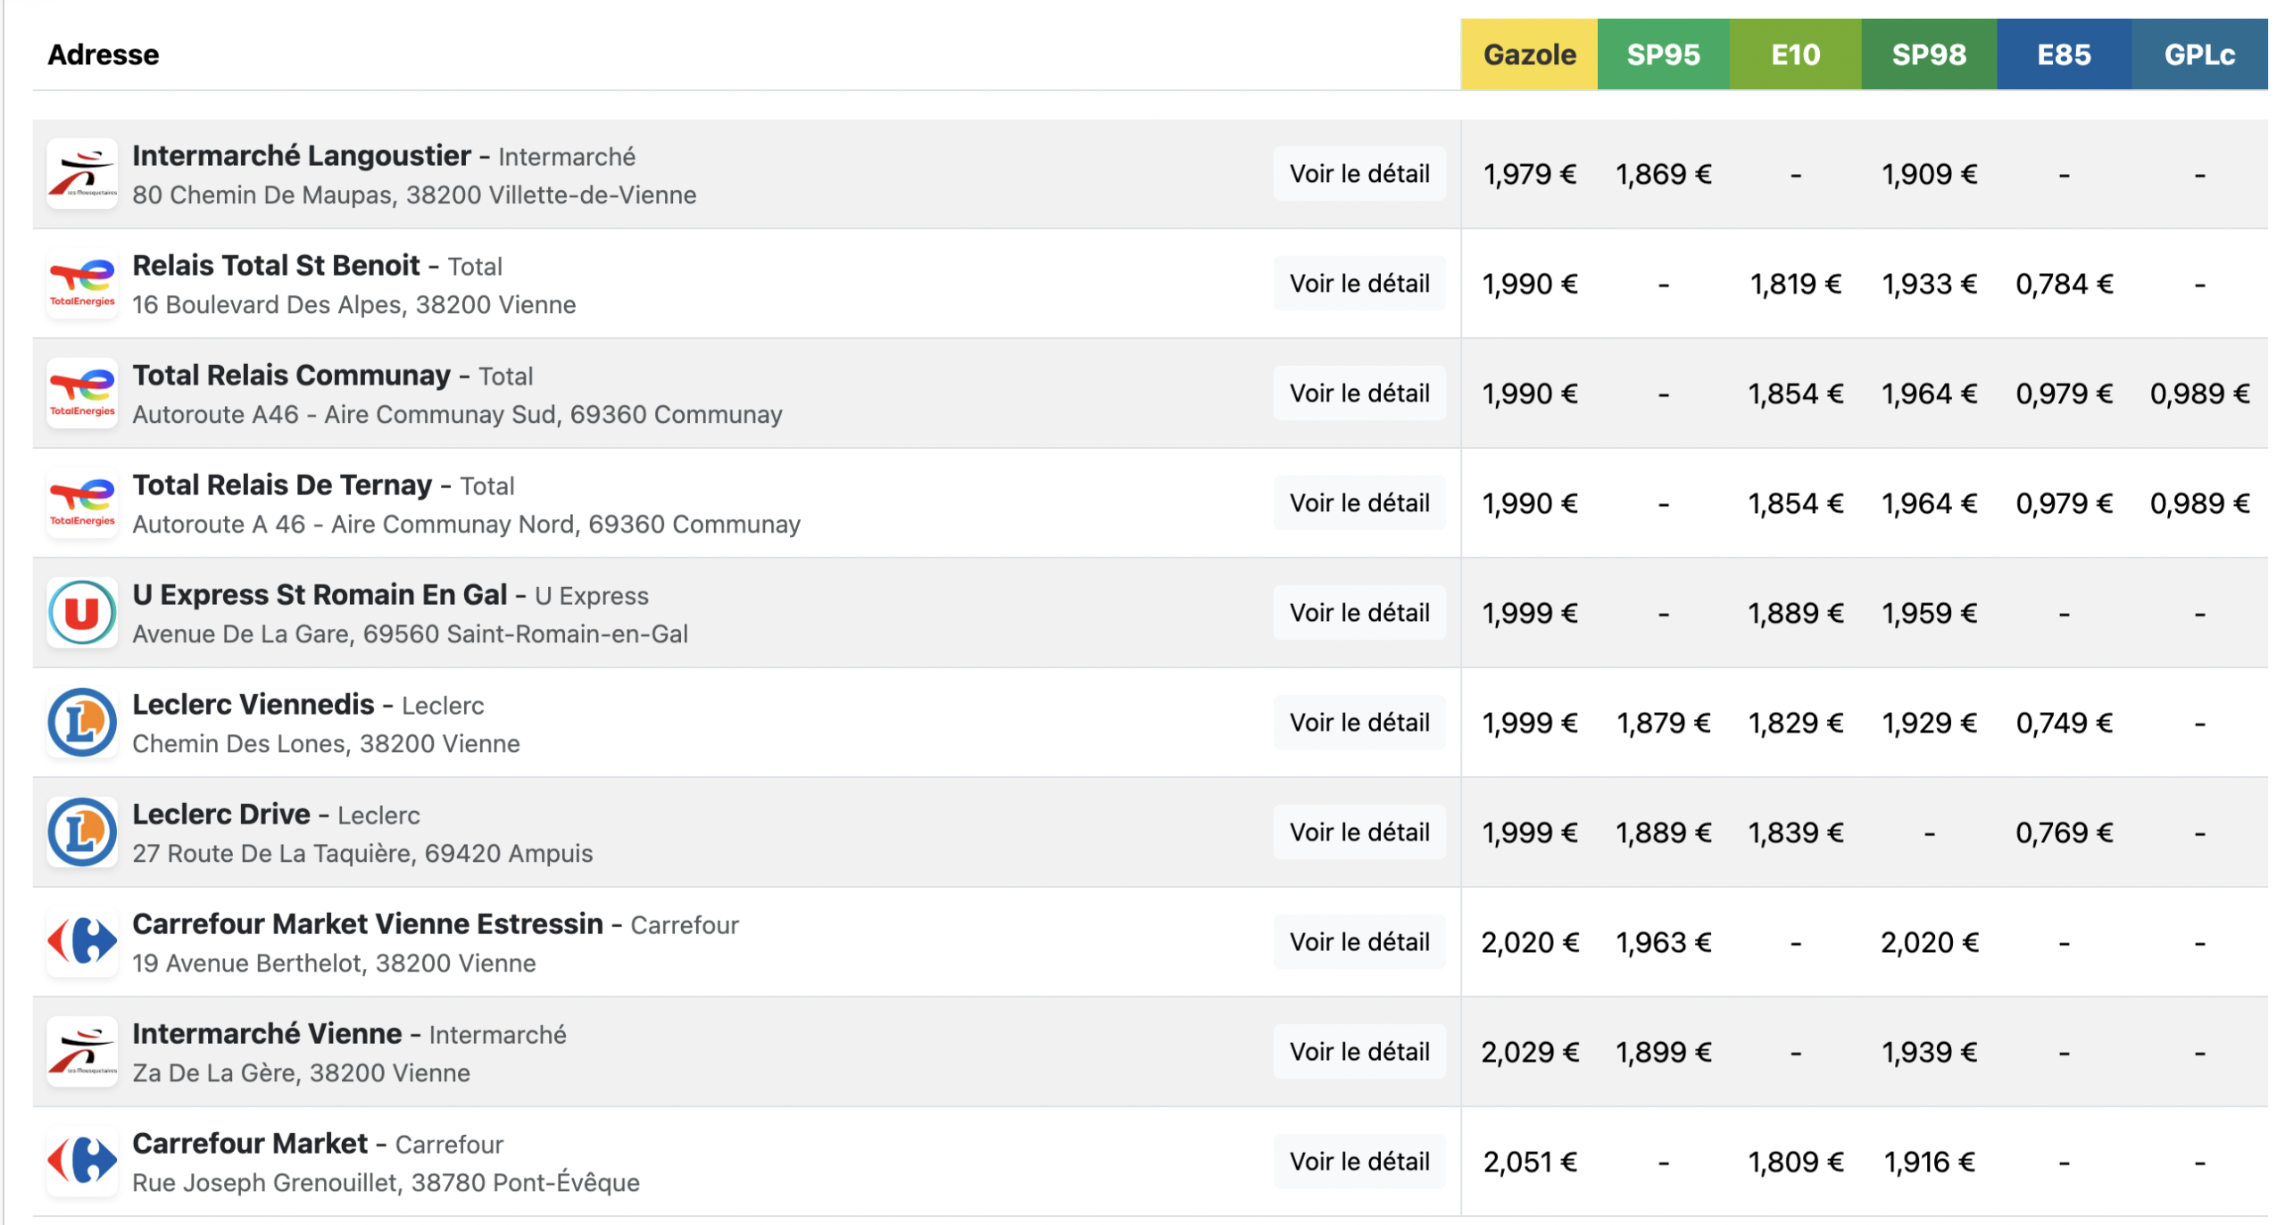2285x1225 pixels.
Task: Click TotalEnergies logo for Relais Total St Benoit
Action: 81,284
